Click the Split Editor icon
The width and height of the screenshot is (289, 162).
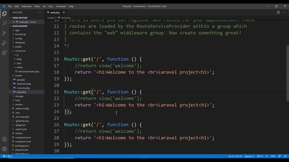278,12
